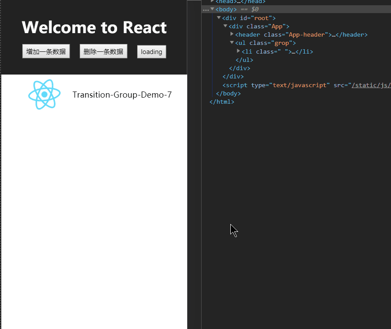
Task: Click the 增加一条数据 button
Action: pos(46,51)
